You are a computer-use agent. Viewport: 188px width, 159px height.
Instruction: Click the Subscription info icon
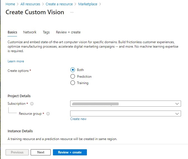(x=32, y=104)
